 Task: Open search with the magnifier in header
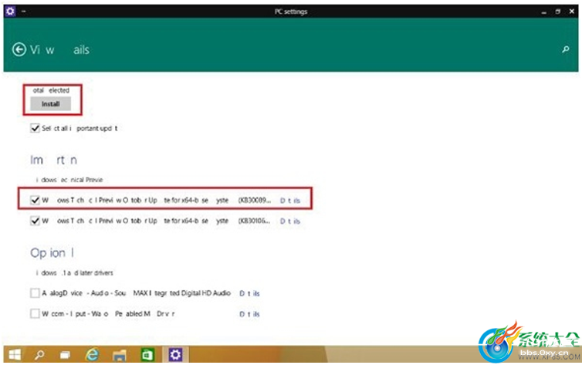point(565,49)
